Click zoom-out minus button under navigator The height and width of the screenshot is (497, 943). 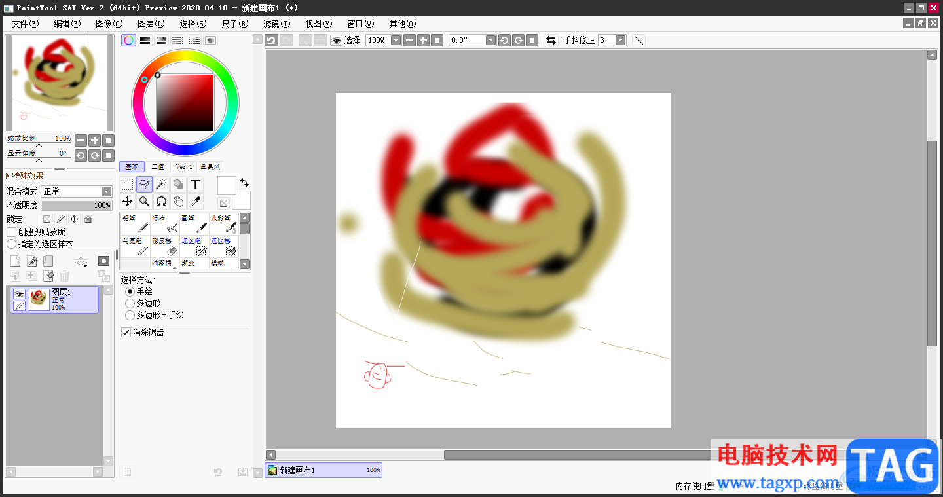pyautogui.click(x=81, y=140)
